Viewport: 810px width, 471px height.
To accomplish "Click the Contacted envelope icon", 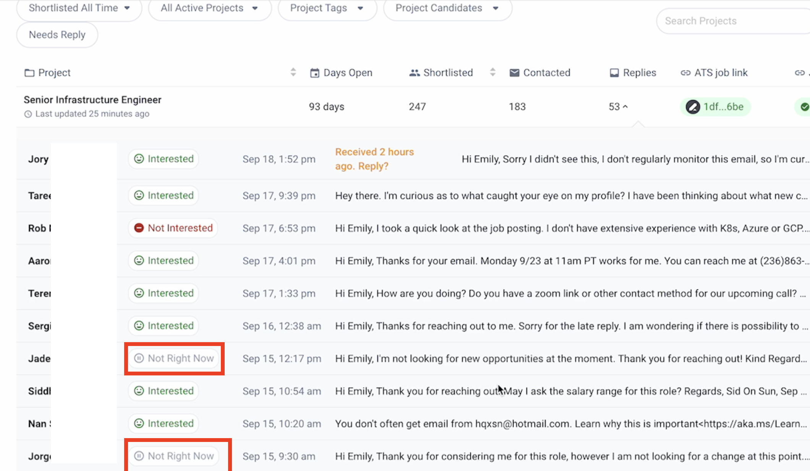I will point(514,73).
